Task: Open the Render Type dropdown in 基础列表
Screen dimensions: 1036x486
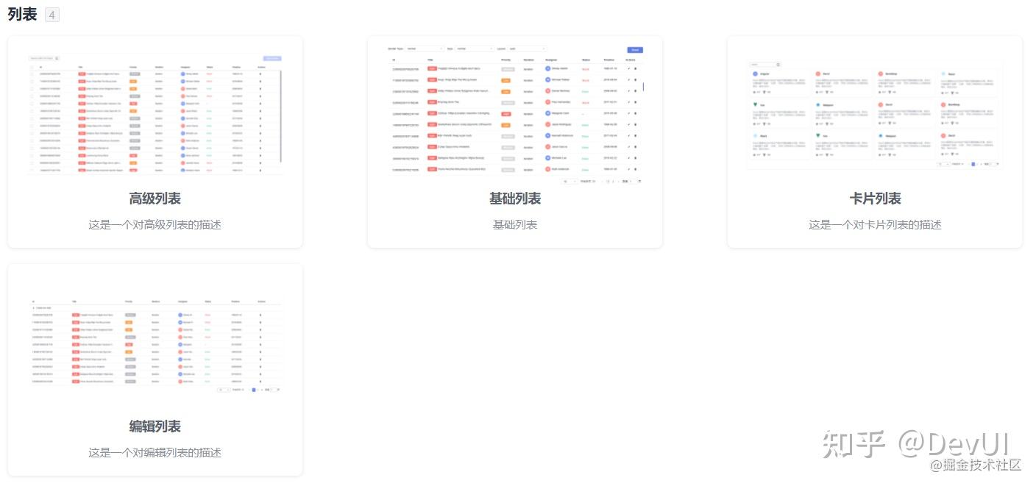Action: [x=425, y=49]
